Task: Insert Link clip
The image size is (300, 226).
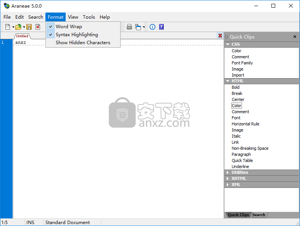Action: 235,142
